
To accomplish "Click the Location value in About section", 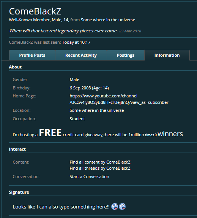I will coord(97,110).
